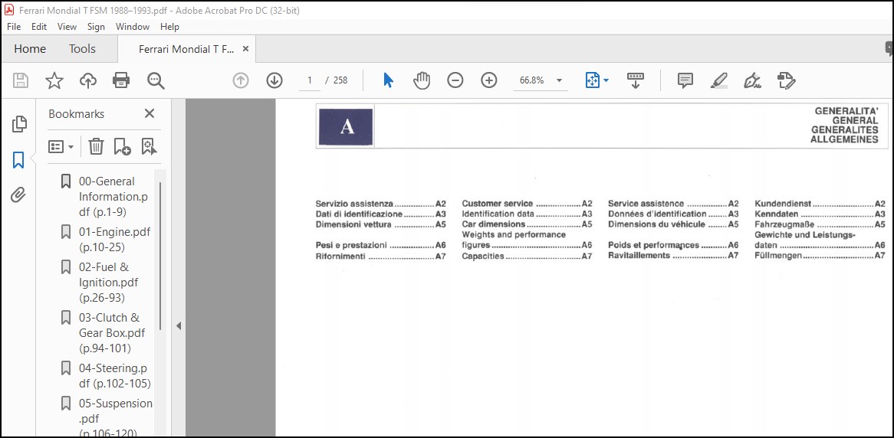The image size is (894, 438).
Task: Click the Save file icon
Action: (21, 80)
